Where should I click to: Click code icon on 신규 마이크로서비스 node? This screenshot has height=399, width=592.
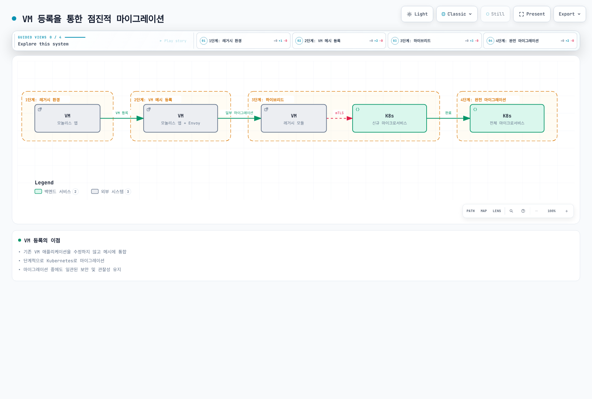(358, 109)
